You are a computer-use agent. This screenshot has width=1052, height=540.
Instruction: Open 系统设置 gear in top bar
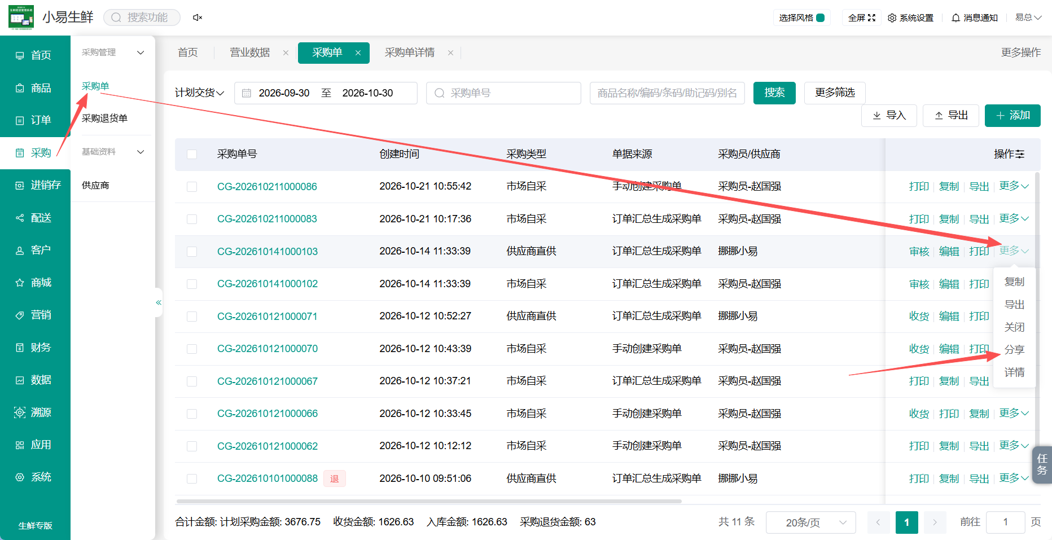click(910, 18)
